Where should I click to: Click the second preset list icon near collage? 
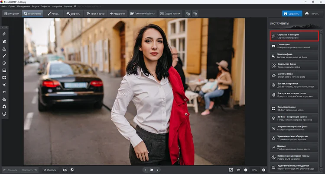coord(195,14)
